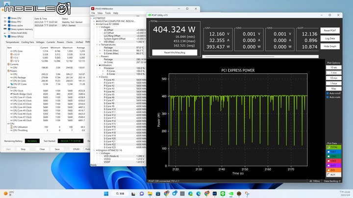Open the Tools menu in HWMonitor
Image resolution: width=353 pixels, height=198 pixels.
click(x=108, y=13)
